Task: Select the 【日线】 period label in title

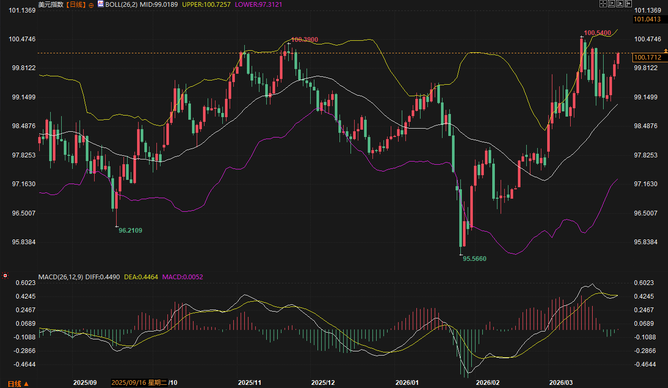Action: click(76, 4)
